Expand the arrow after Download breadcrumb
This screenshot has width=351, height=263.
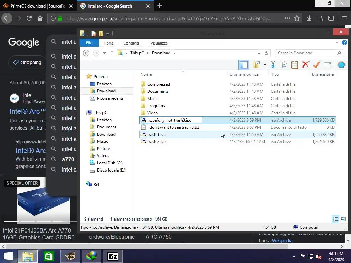pos(174,53)
